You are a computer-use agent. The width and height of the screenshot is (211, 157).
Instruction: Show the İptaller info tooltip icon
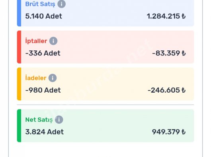pos(53,41)
